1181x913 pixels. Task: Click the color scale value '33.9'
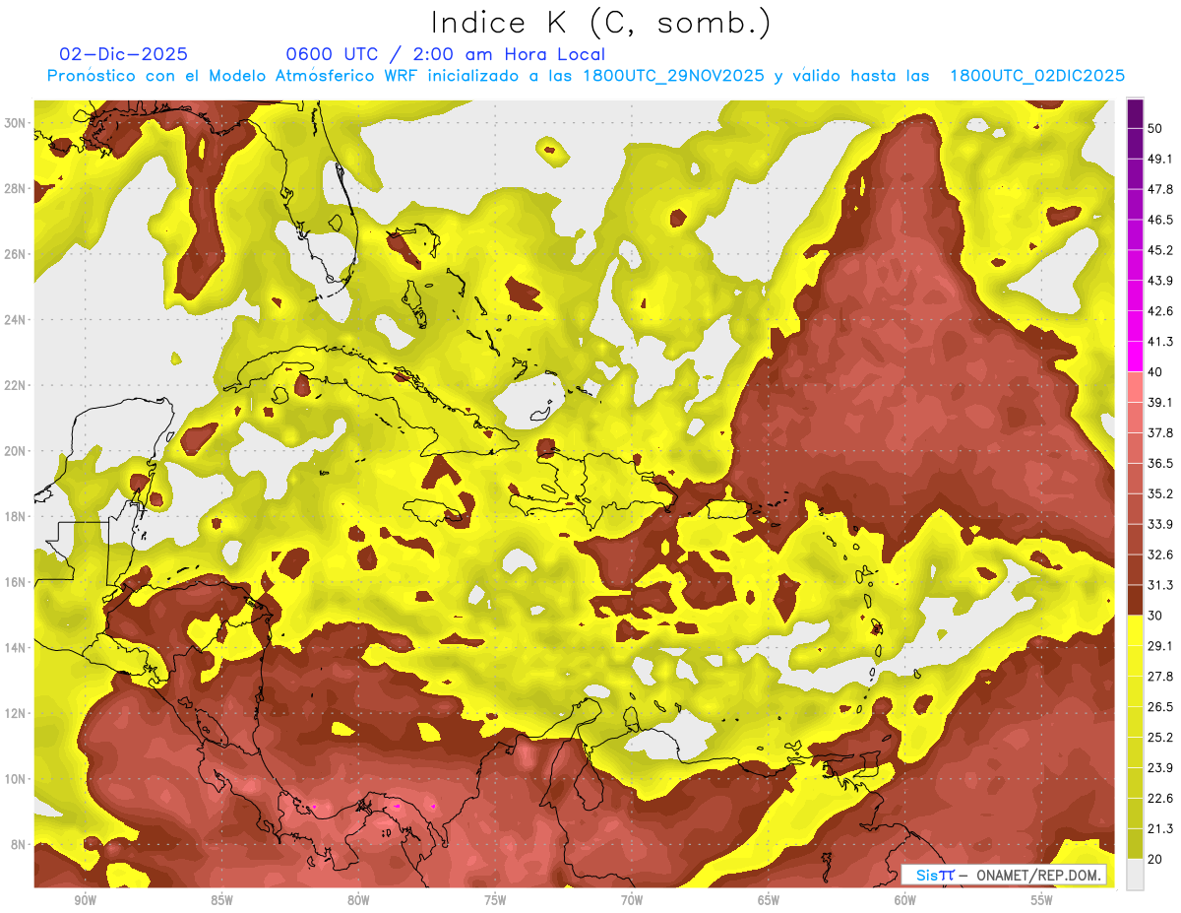[x=1159, y=524]
